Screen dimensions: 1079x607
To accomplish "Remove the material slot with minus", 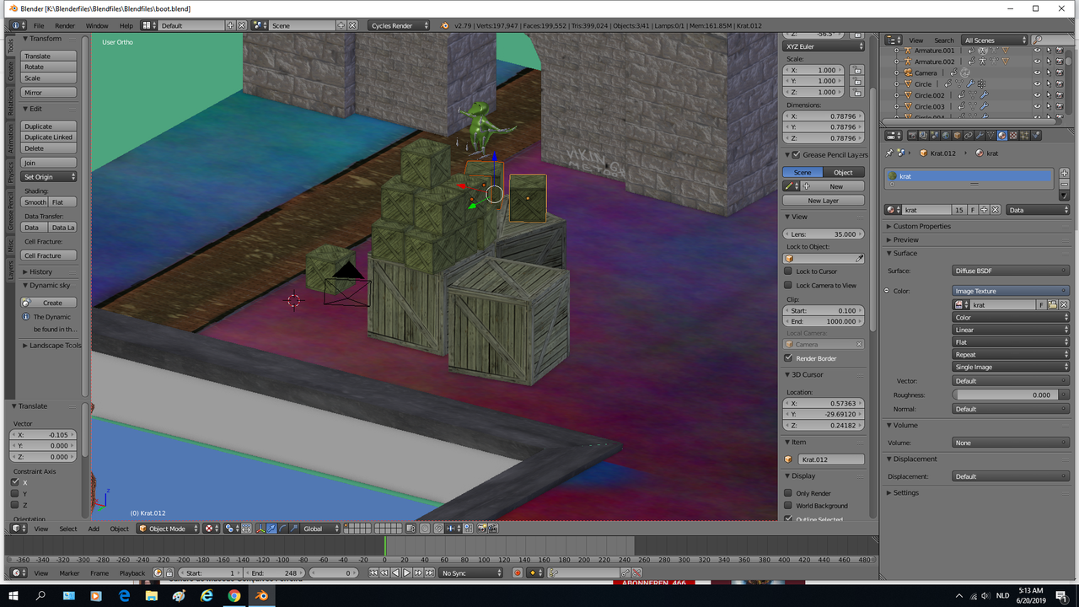I will click(1064, 184).
